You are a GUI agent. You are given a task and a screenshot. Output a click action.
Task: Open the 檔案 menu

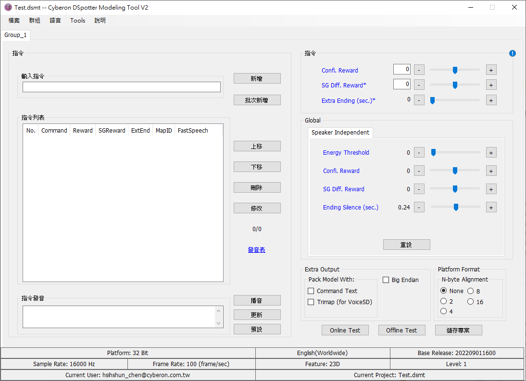click(14, 21)
